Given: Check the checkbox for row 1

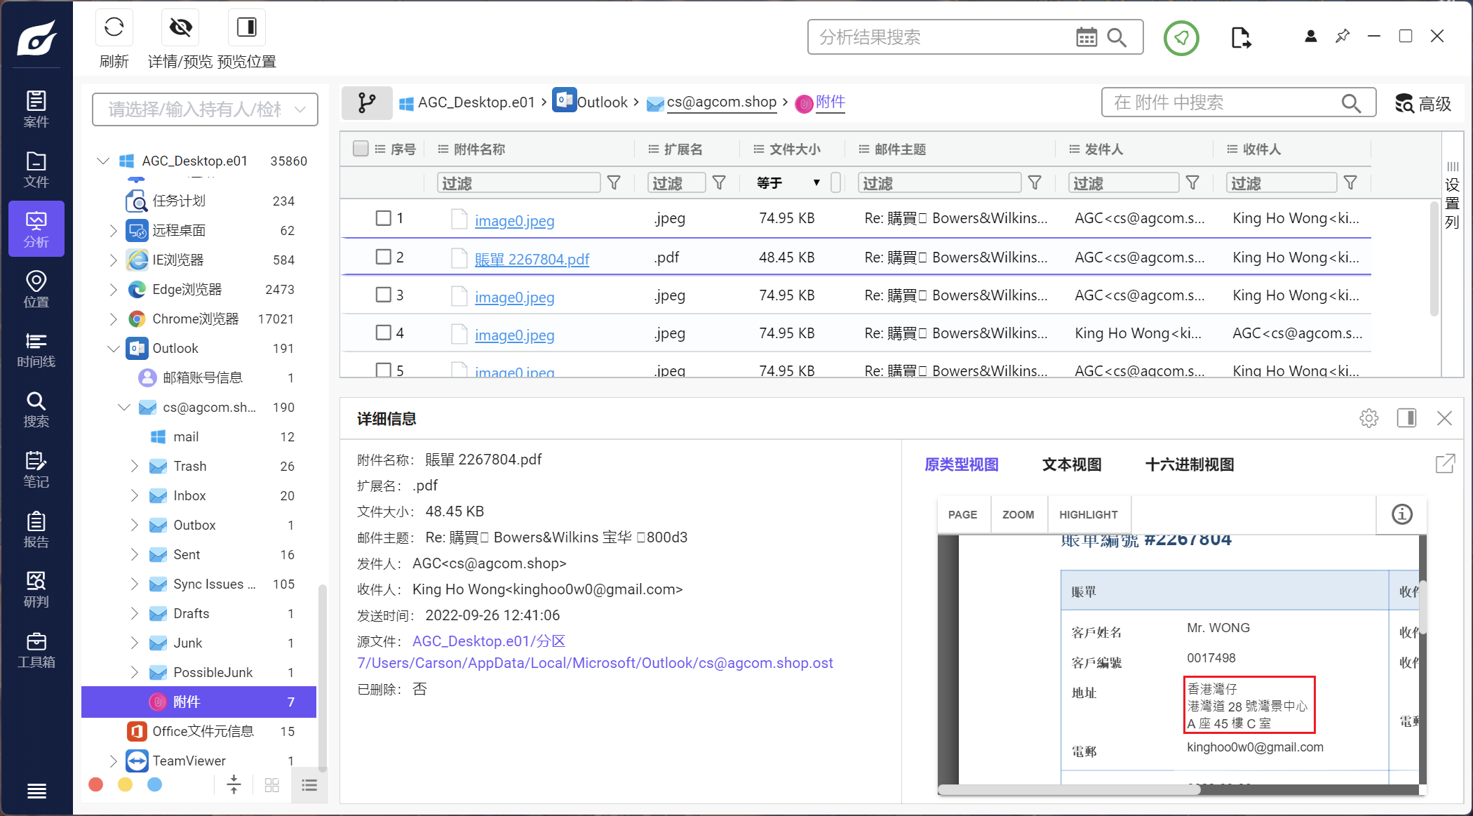Looking at the screenshot, I should tap(383, 218).
